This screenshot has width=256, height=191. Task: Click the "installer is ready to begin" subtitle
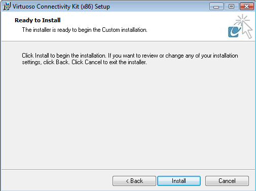click(85, 30)
